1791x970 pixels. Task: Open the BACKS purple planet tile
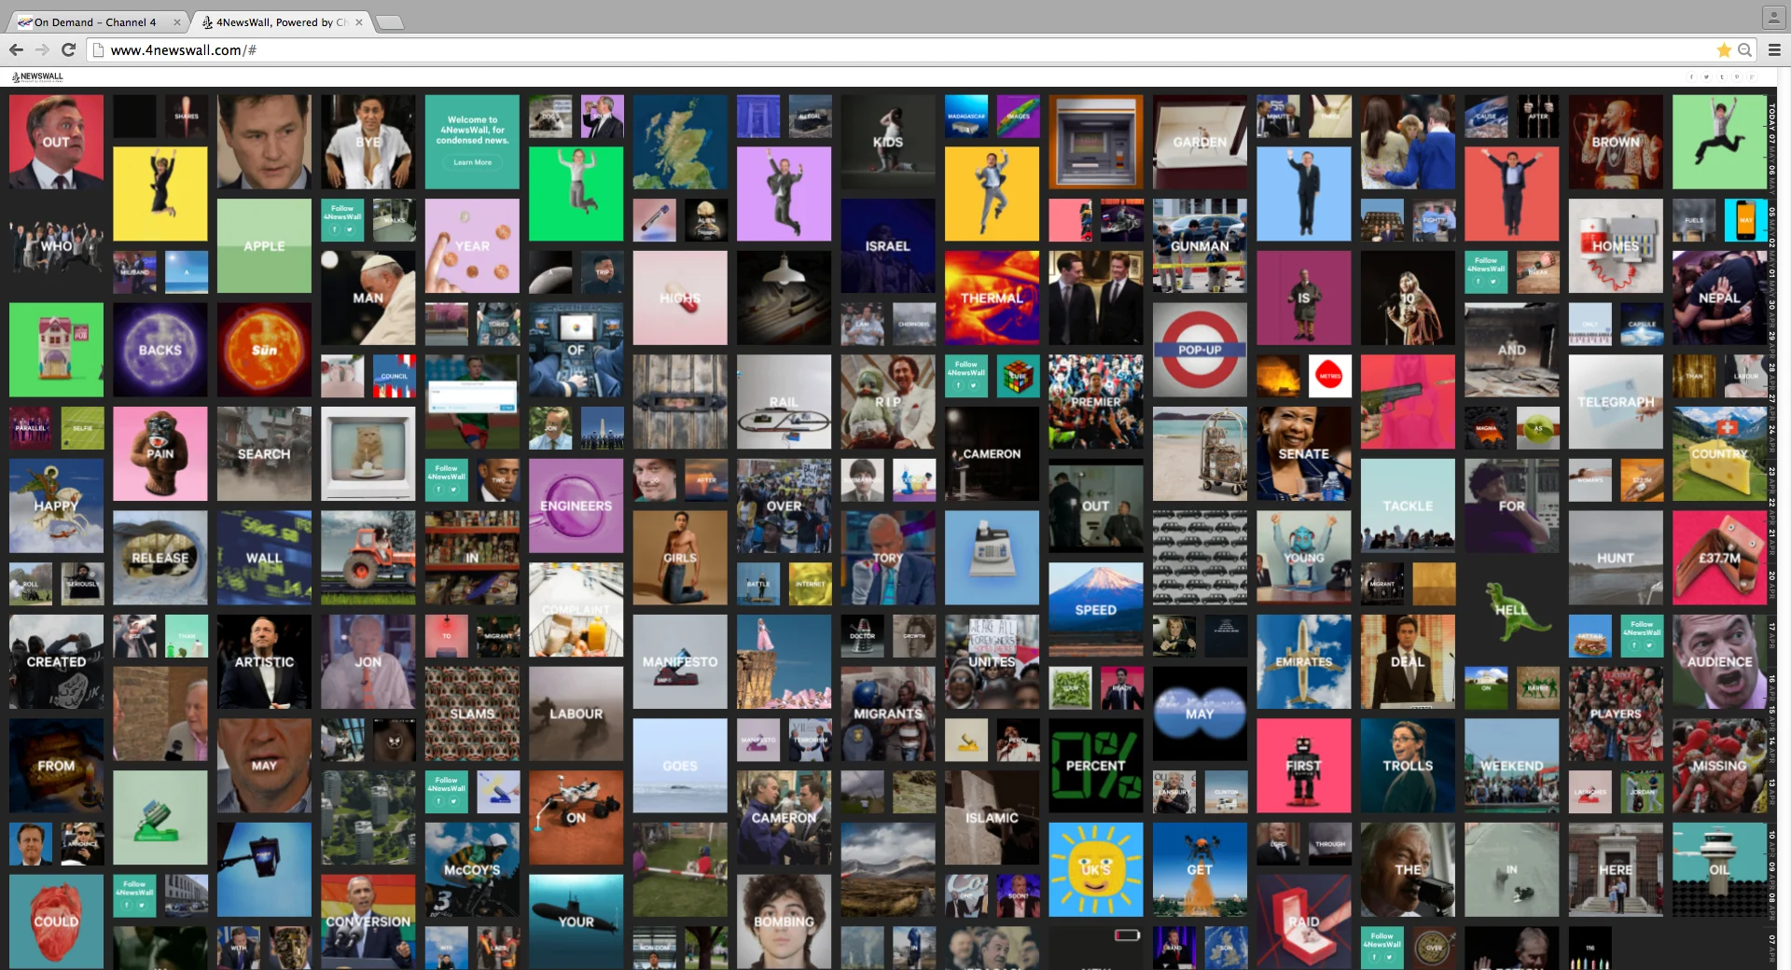click(160, 350)
